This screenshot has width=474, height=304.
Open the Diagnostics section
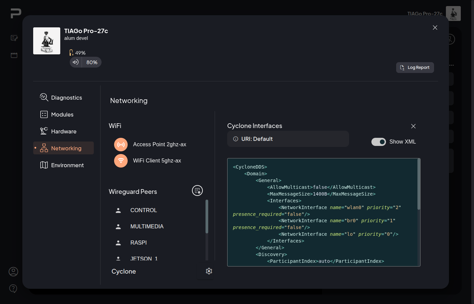pos(64,98)
